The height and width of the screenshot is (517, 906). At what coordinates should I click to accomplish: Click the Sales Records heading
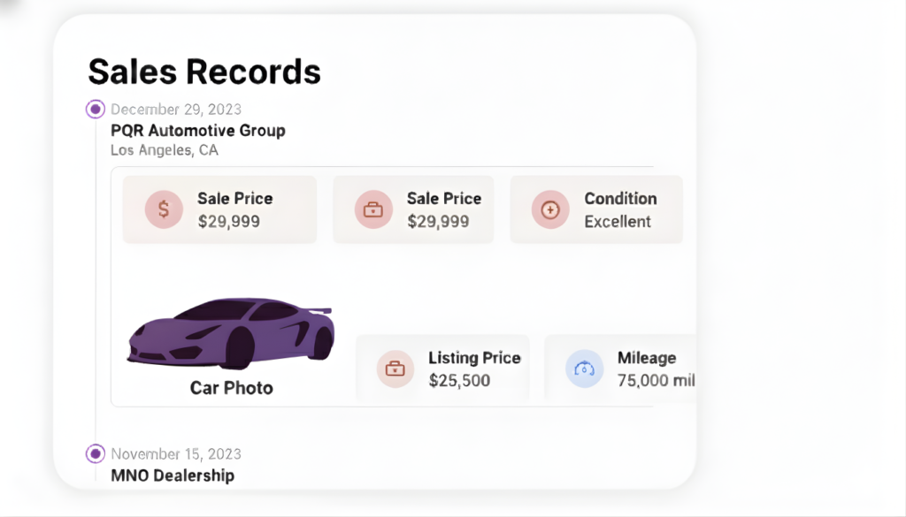(204, 71)
